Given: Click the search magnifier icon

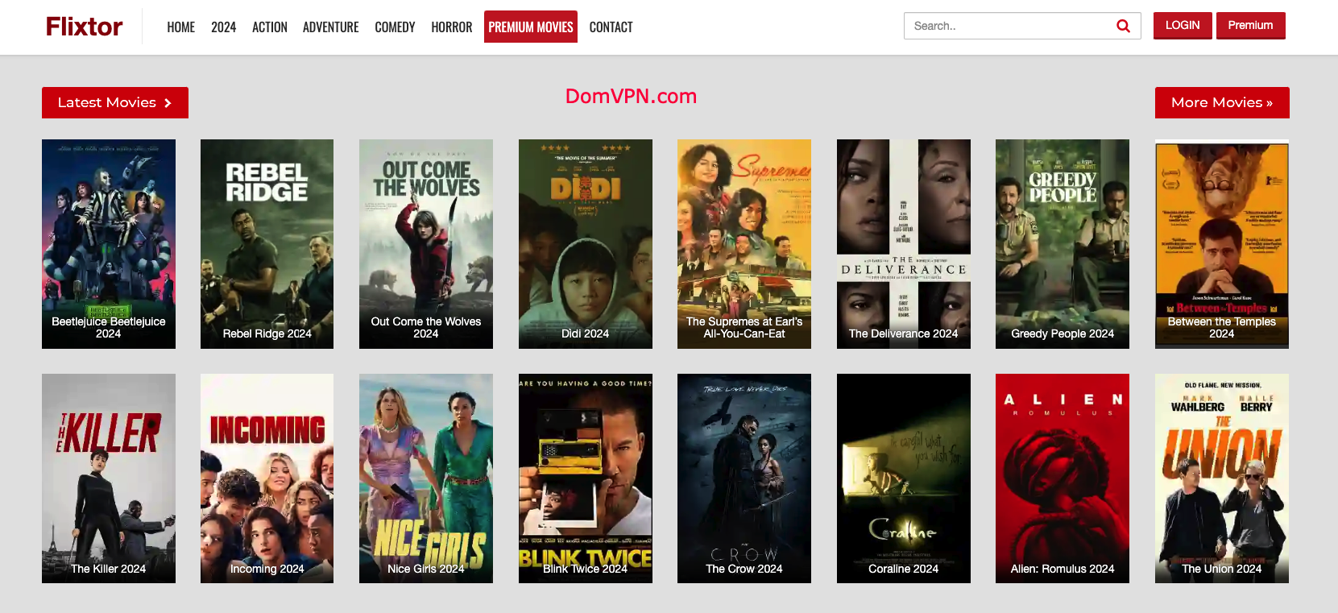Looking at the screenshot, I should pyautogui.click(x=1123, y=26).
